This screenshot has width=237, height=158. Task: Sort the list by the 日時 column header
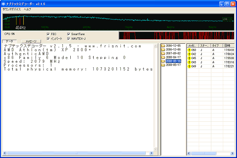click(x=229, y=46)
